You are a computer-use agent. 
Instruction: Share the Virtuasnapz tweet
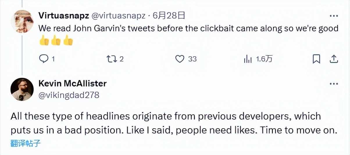coord(334,59)
